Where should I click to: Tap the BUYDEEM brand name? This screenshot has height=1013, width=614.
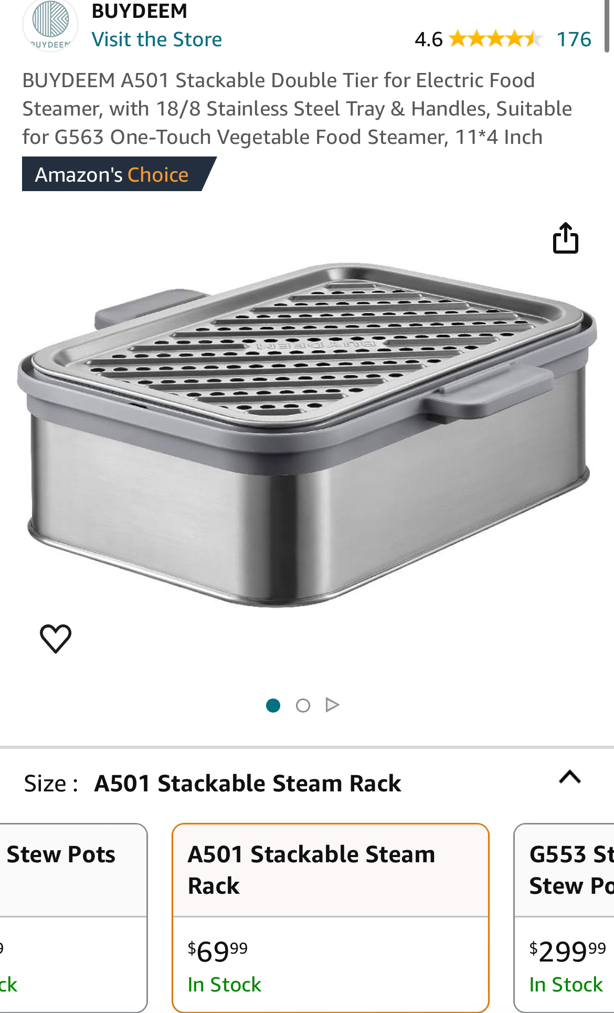coord(140,11)
